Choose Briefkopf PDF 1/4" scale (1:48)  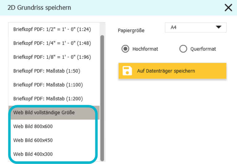point(54,43)
